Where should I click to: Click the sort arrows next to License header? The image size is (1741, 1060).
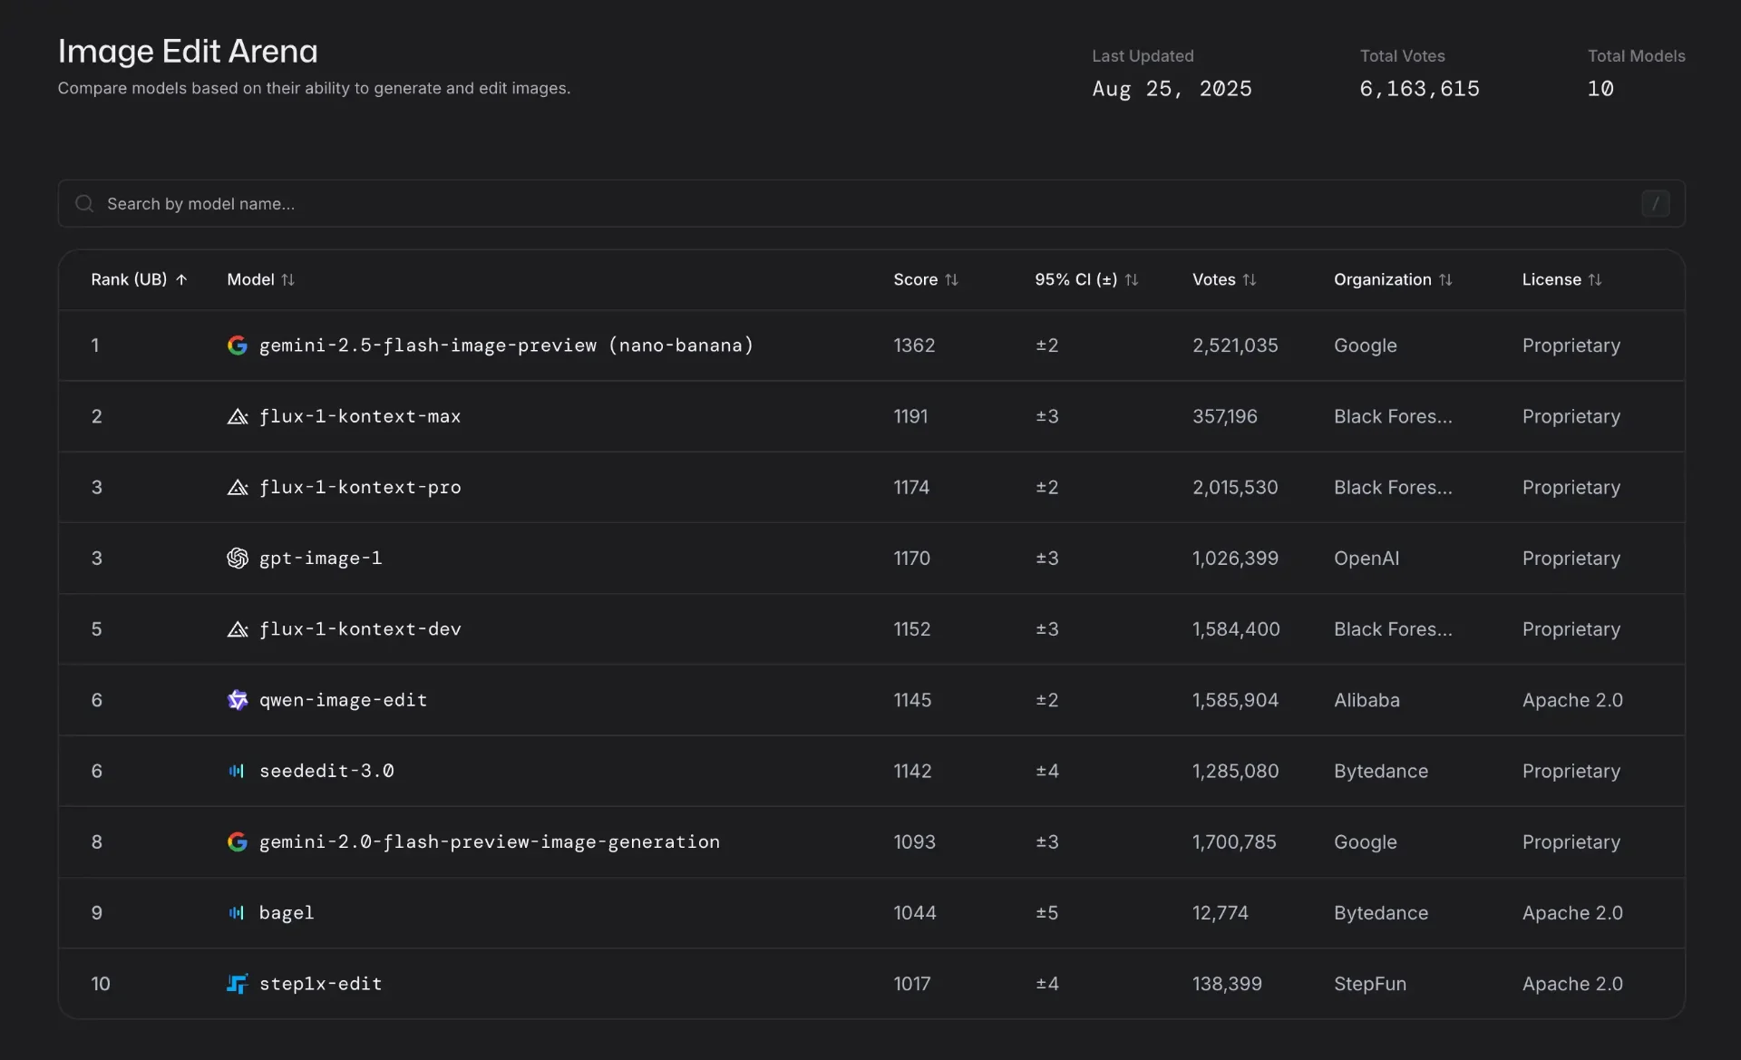pyautogui.click(x=1595, y=279)
